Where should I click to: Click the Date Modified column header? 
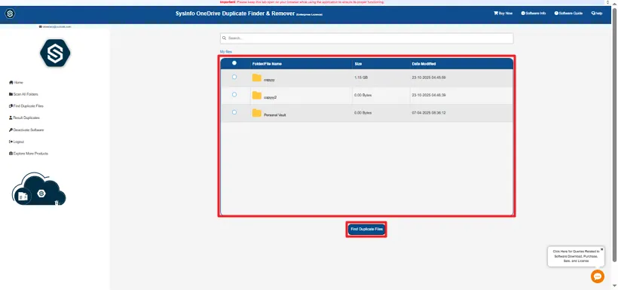(x=424, y=64)
